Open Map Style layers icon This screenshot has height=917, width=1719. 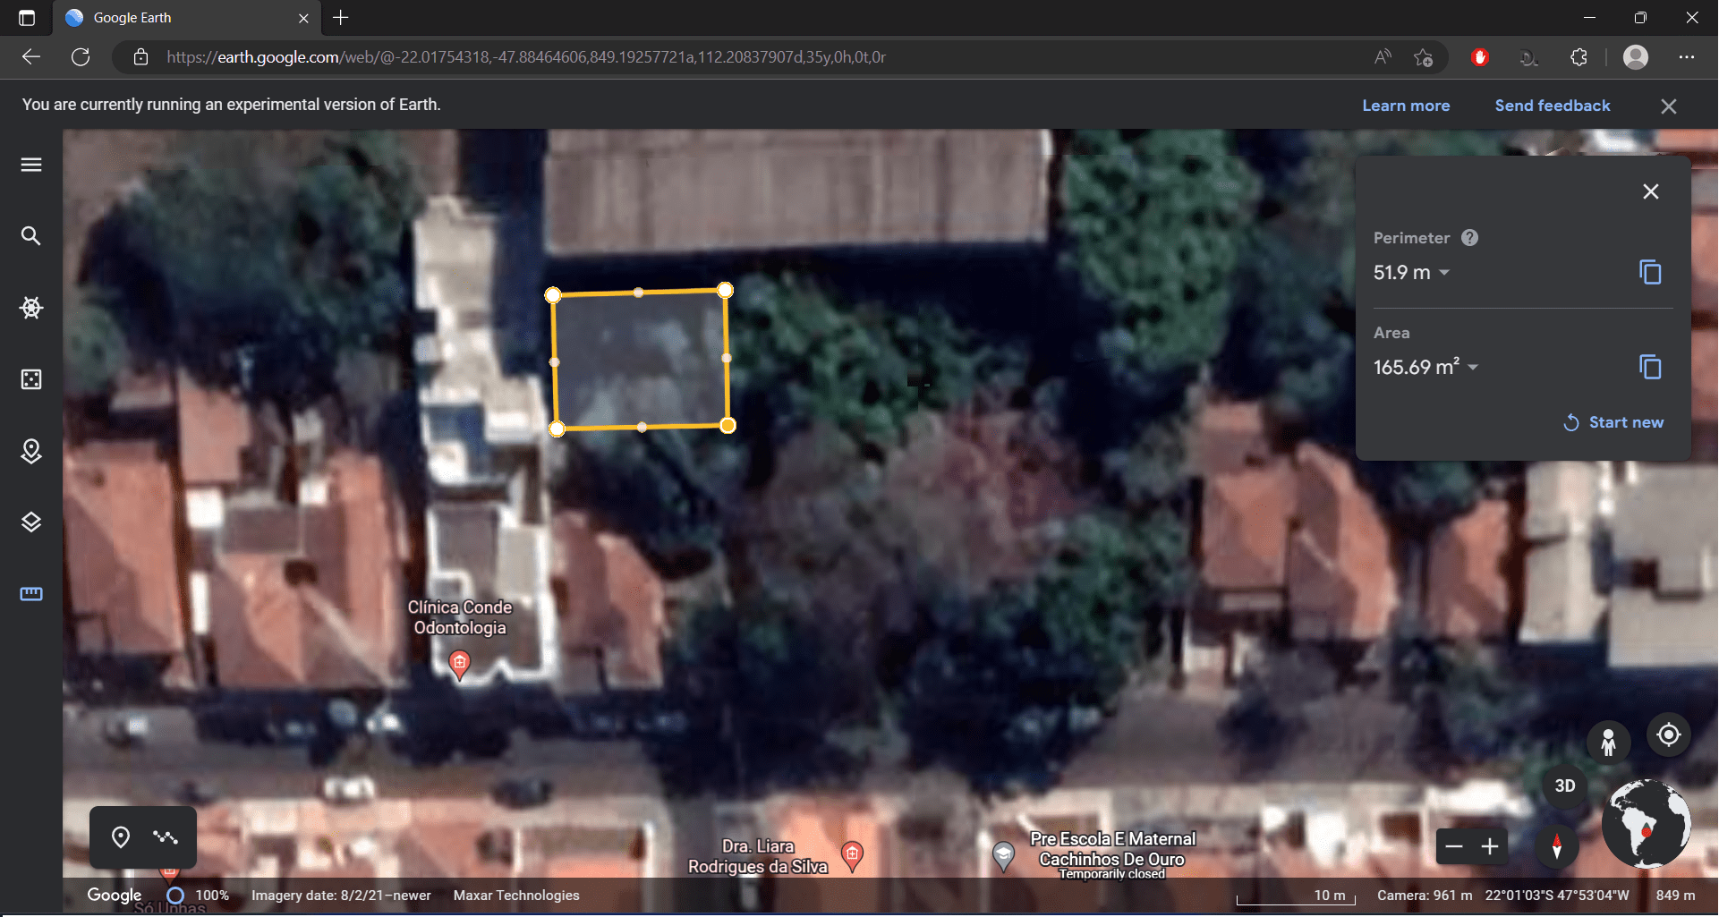tap(31, 522)
